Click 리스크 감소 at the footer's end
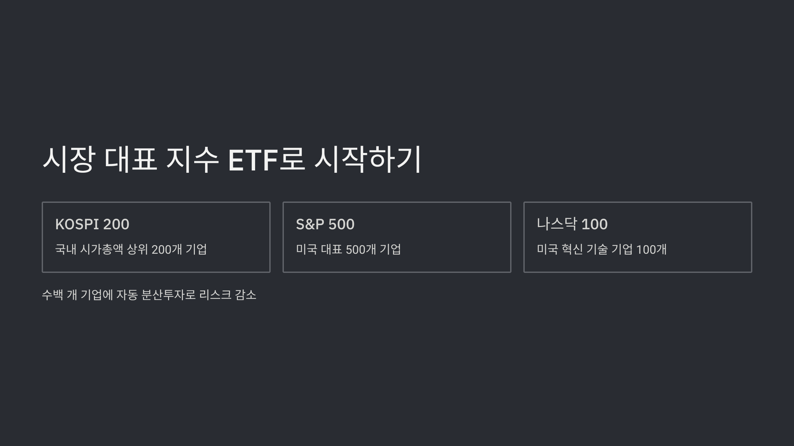Screen dimensions: 794x446 tap(228, 295)
